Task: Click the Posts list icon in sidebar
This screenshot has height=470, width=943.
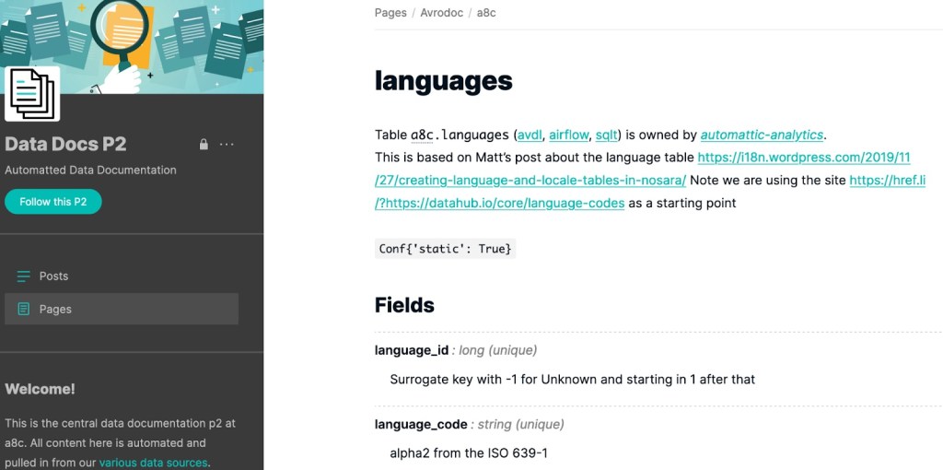Action: coord(24,276)
